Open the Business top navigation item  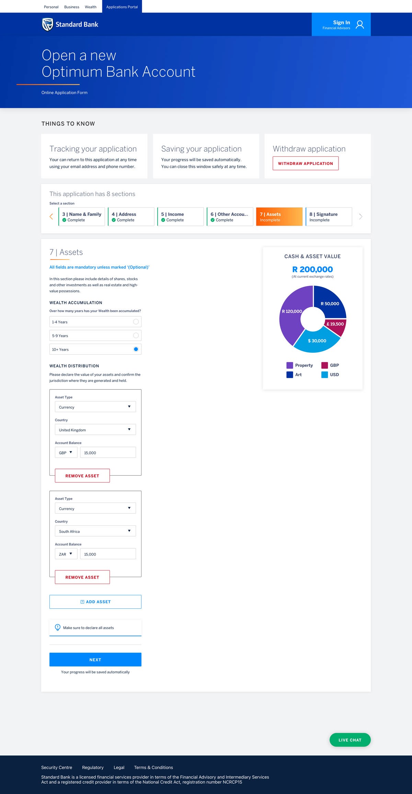(x=72, y=7)
